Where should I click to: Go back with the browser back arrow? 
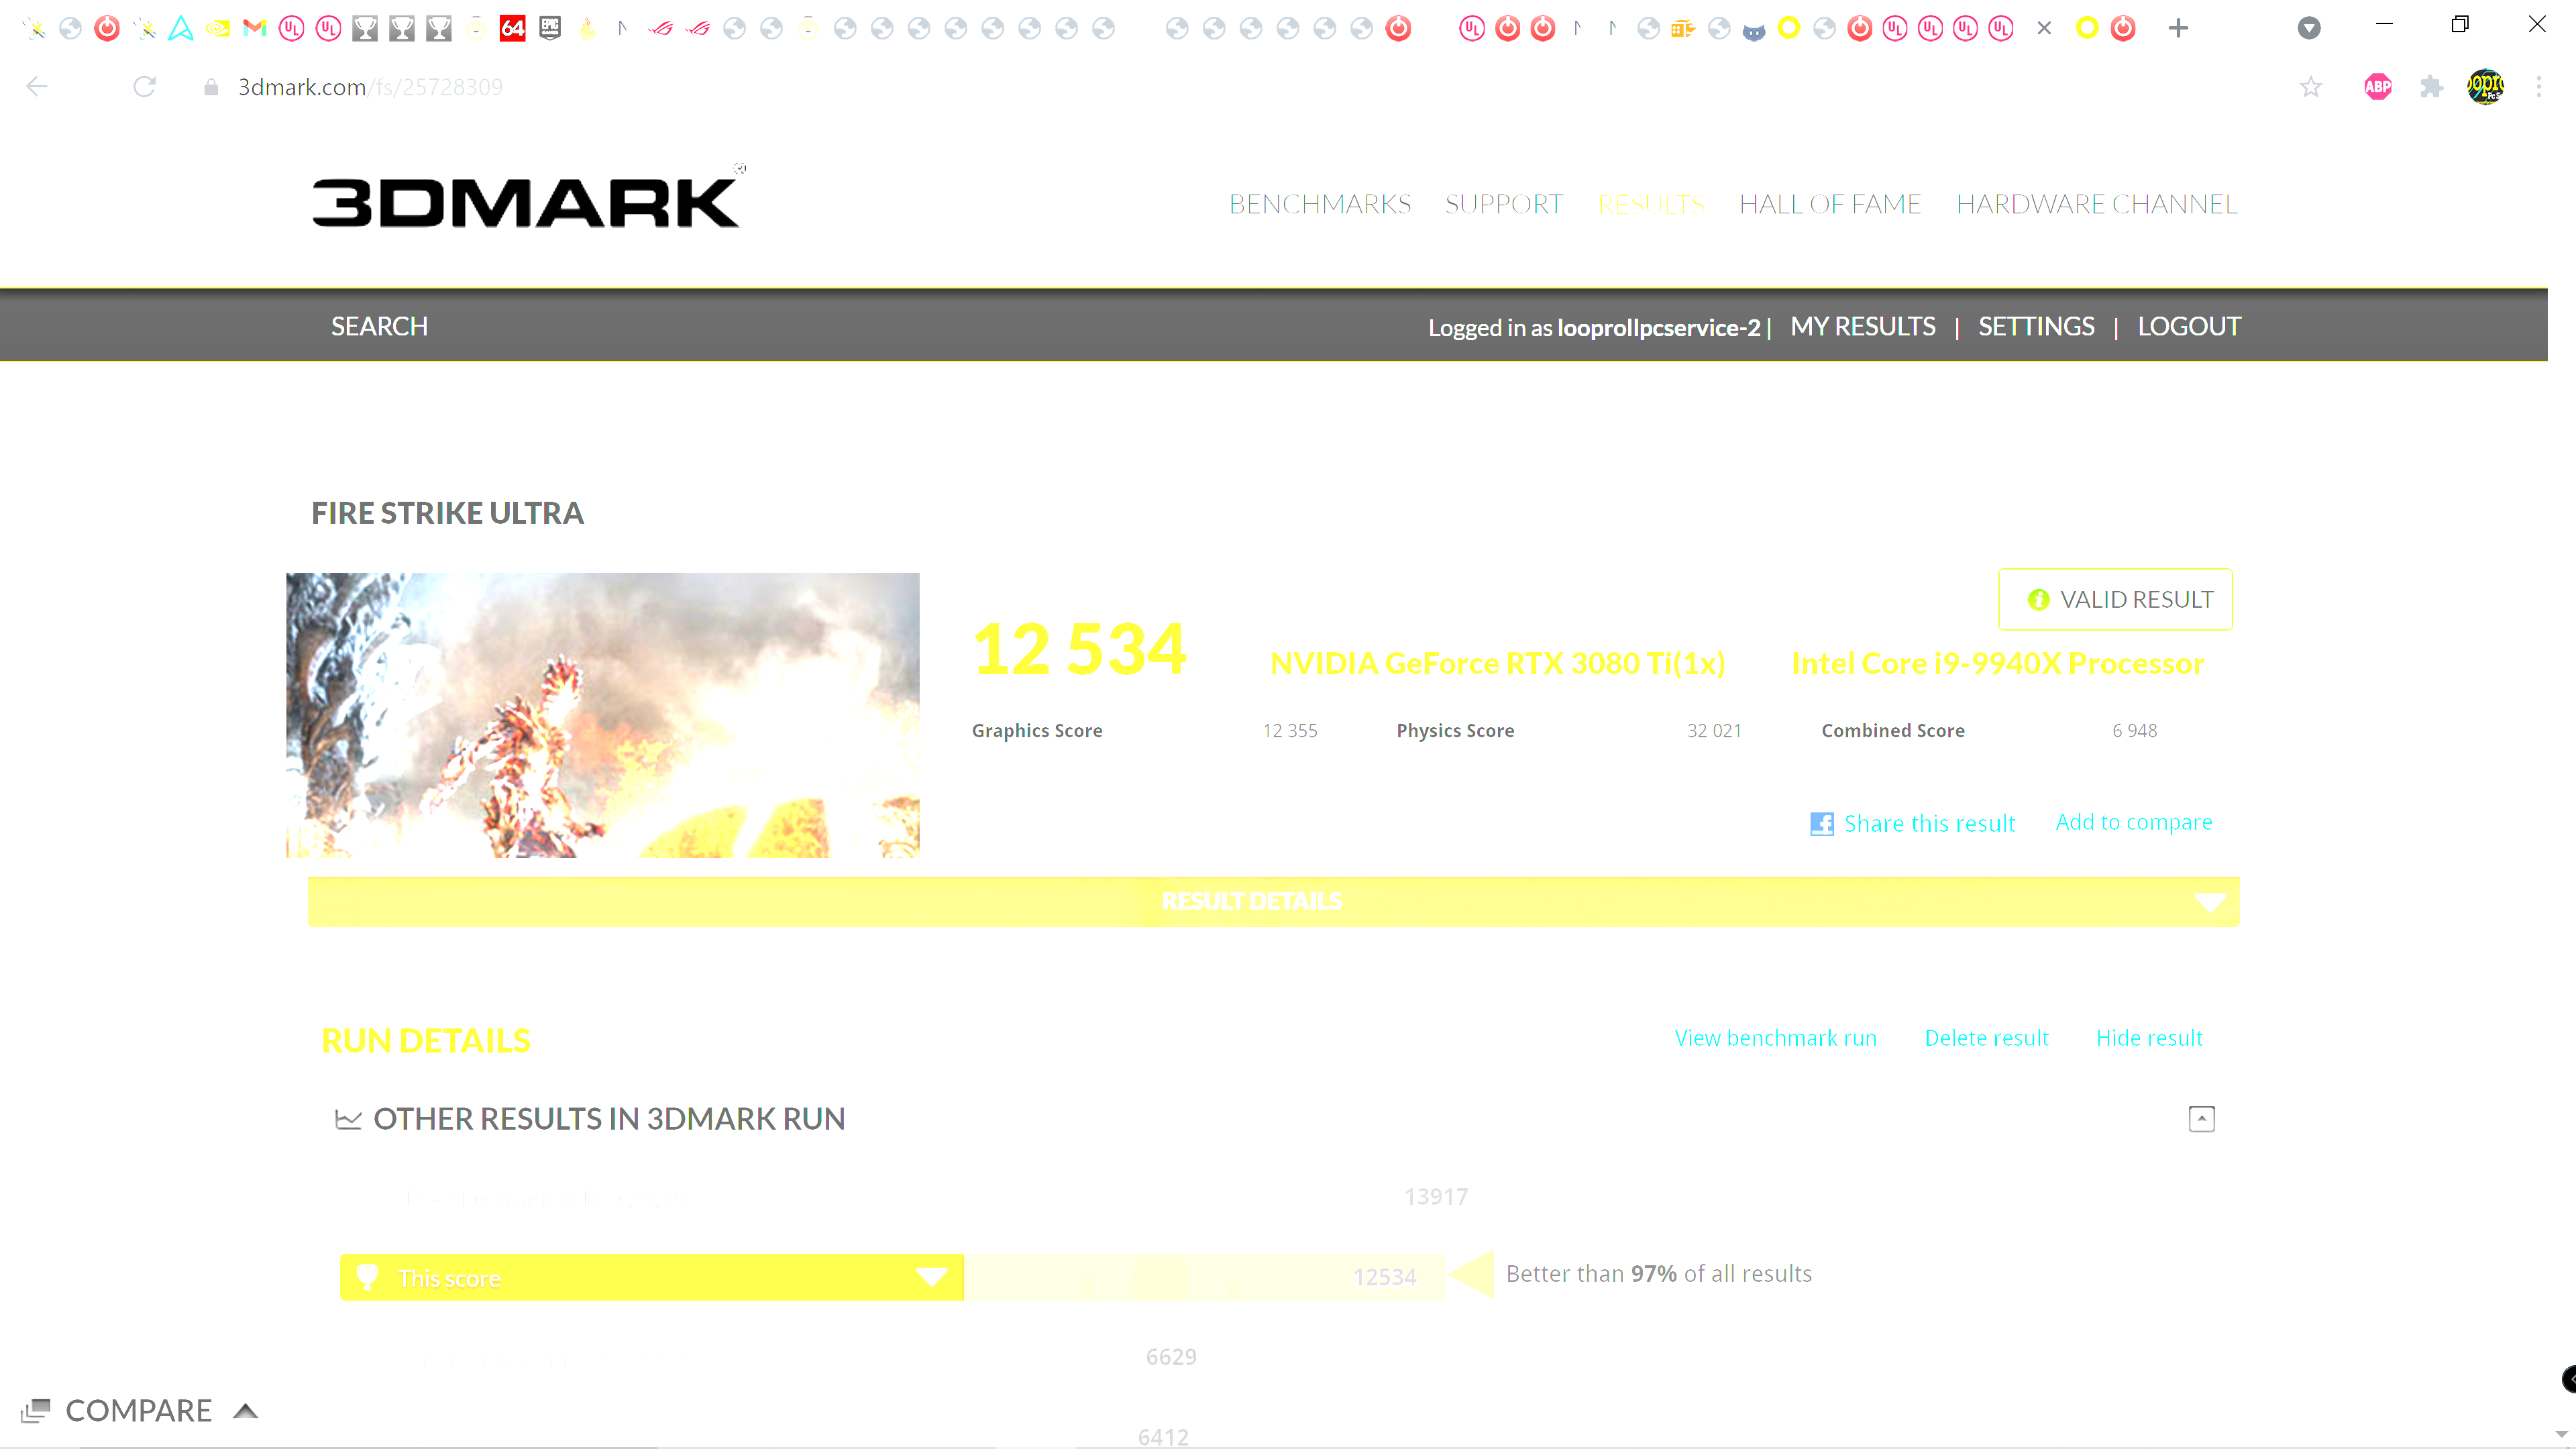(x=37, y=87)
